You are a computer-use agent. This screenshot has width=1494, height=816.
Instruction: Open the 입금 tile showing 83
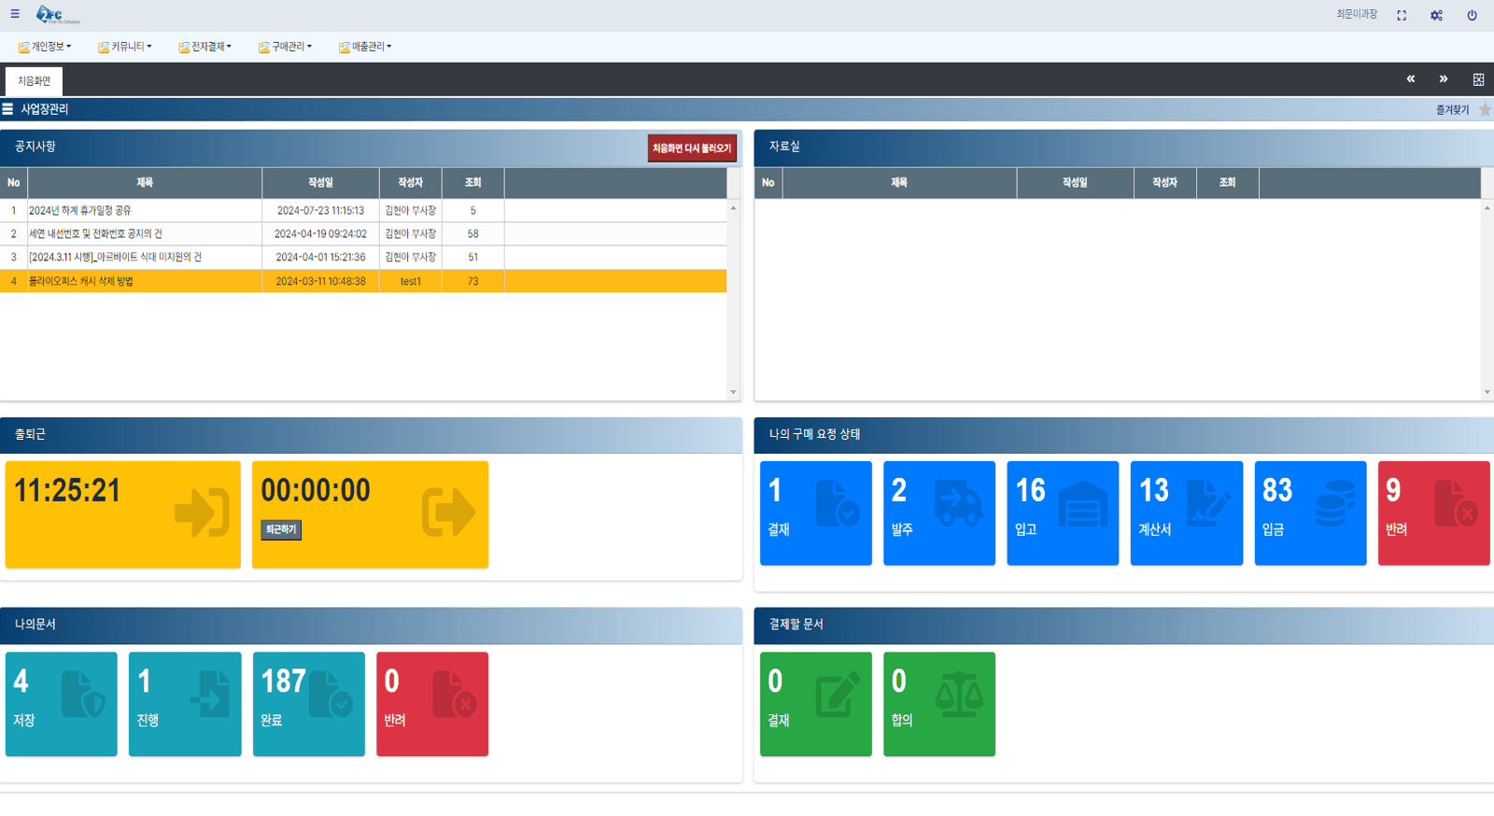[1310, 513]
